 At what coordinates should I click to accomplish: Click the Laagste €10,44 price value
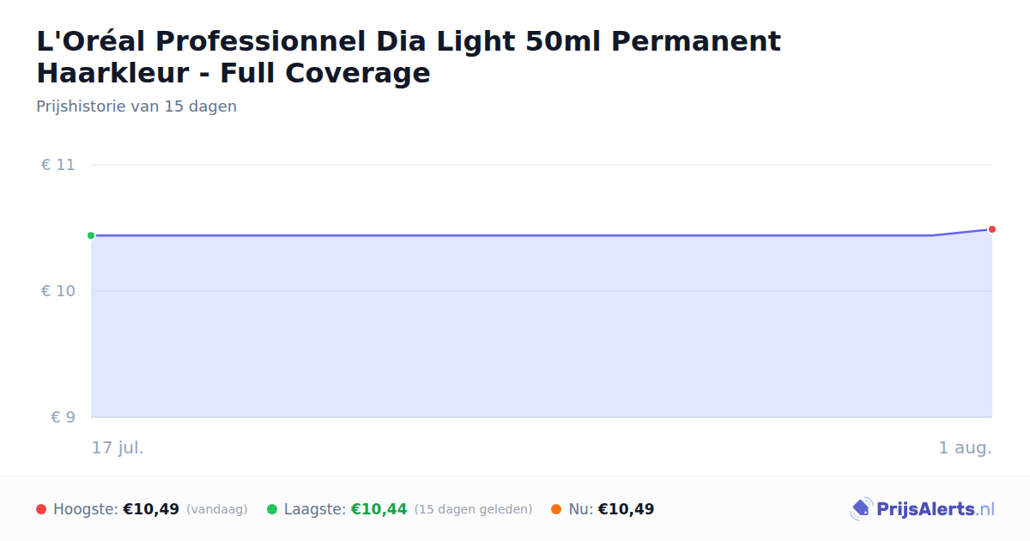(x=379, y=509)
